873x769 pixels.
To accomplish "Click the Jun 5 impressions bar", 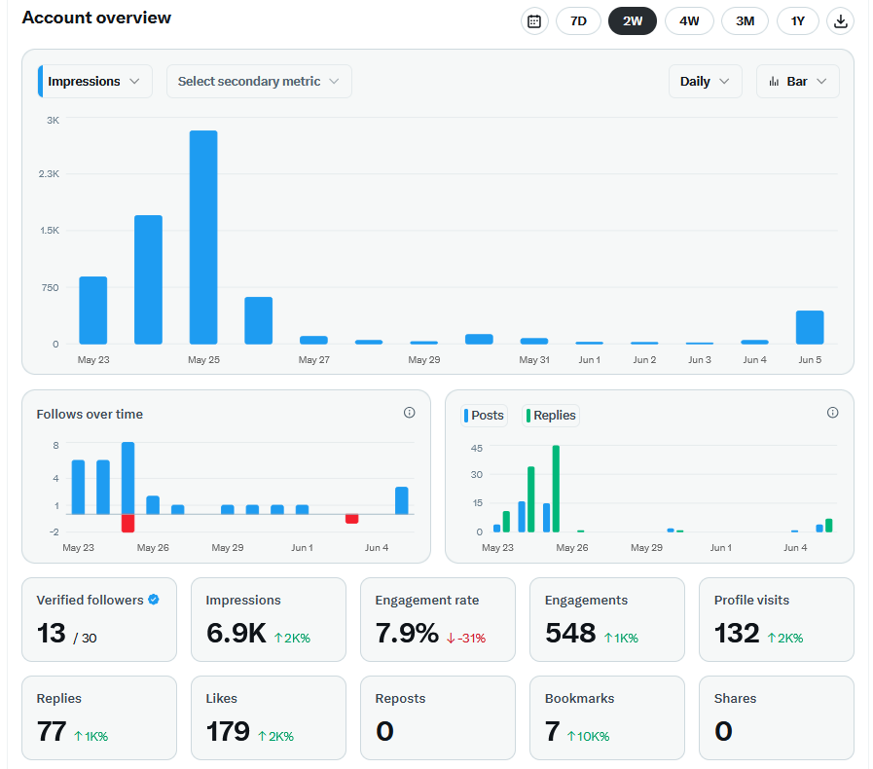I will coord(810,327).
